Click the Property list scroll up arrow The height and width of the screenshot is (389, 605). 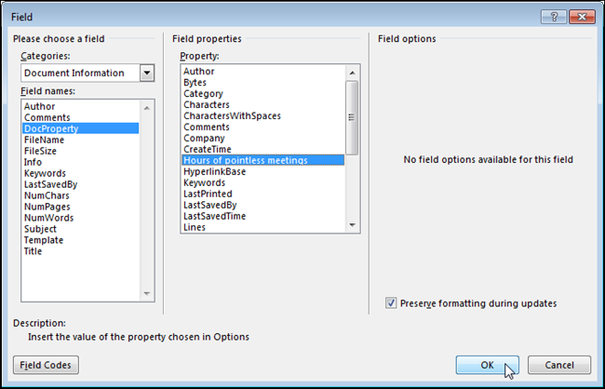tap(352, 73)
